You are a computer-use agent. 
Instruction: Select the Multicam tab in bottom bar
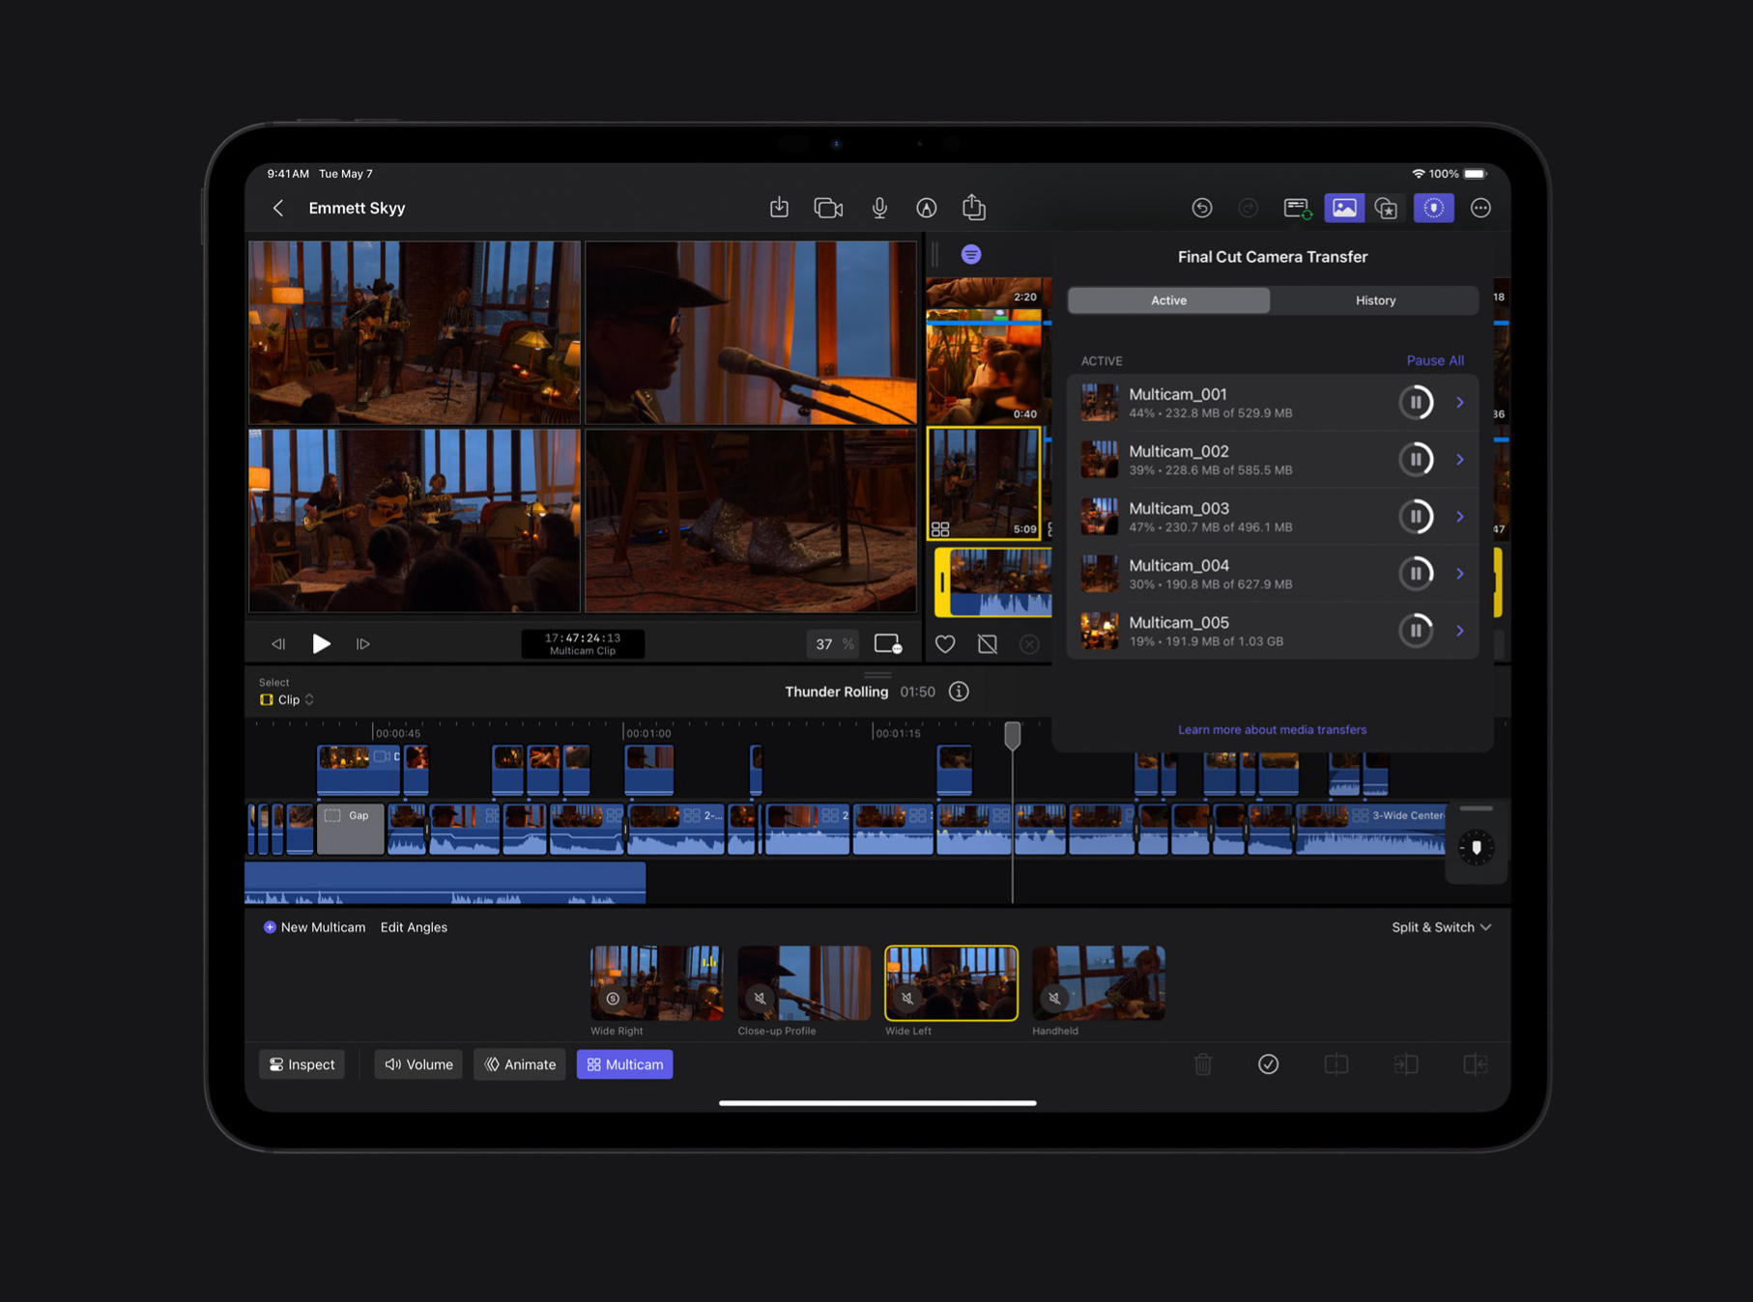[624, 1064]
